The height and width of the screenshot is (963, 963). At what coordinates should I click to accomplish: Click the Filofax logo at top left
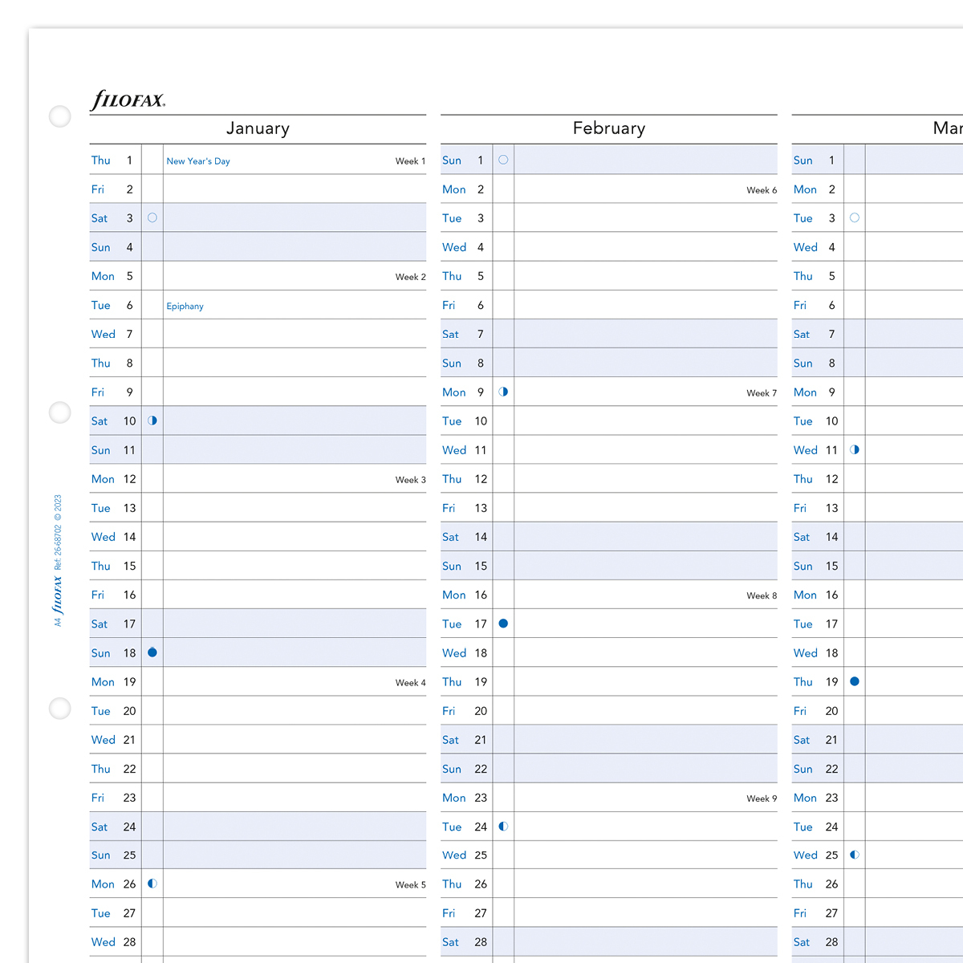point(128,100)
